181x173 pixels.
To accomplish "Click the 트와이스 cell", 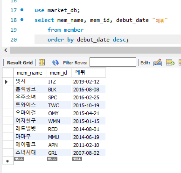I will (30, 105).
